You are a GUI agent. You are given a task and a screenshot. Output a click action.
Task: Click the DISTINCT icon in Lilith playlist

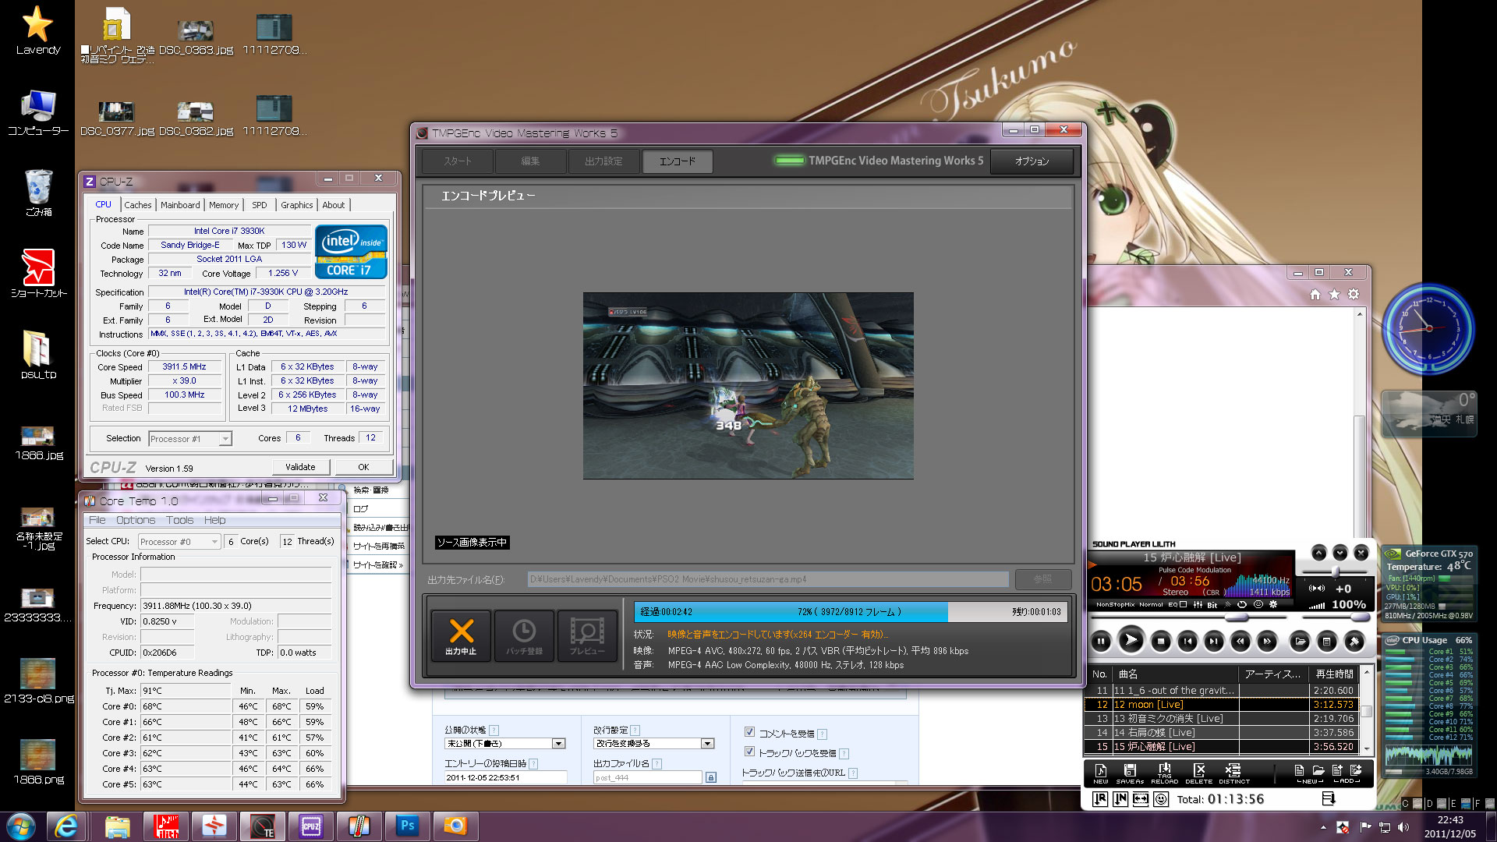(x=1234, y=773)
